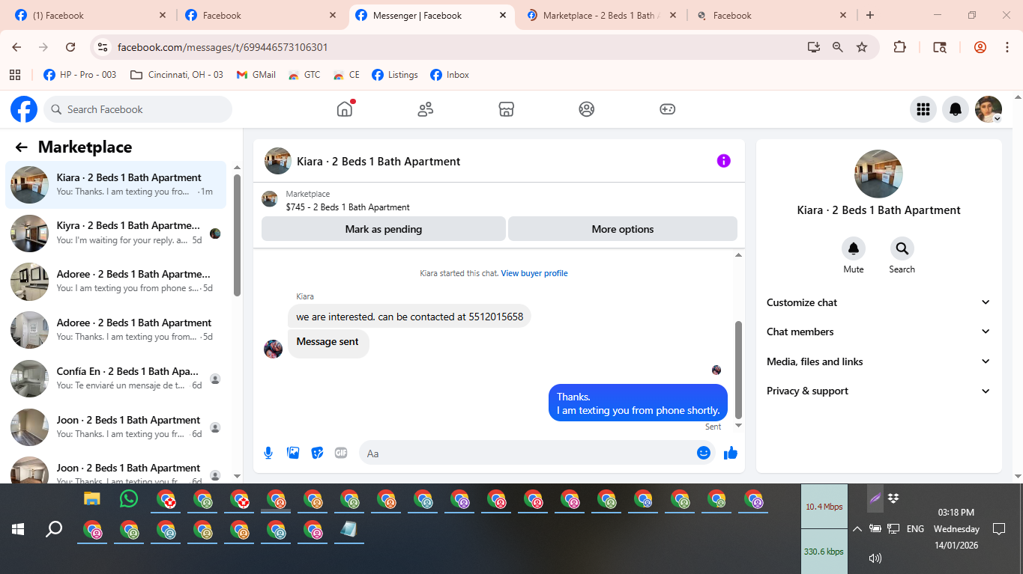This screenshot has width=1023, height=574.
Task: Open Facebook notifications bell
Action: [x=956, y=109]
